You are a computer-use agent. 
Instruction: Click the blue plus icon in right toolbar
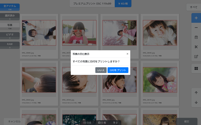point(196,18)
